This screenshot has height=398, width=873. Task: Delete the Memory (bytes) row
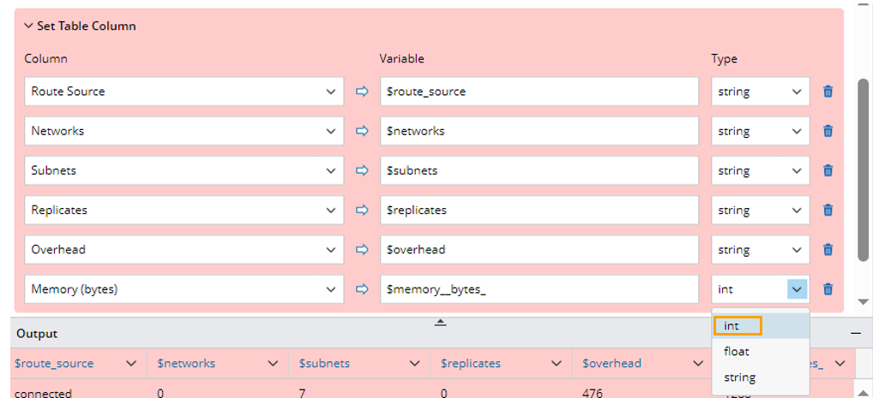[x=828, y=289]
